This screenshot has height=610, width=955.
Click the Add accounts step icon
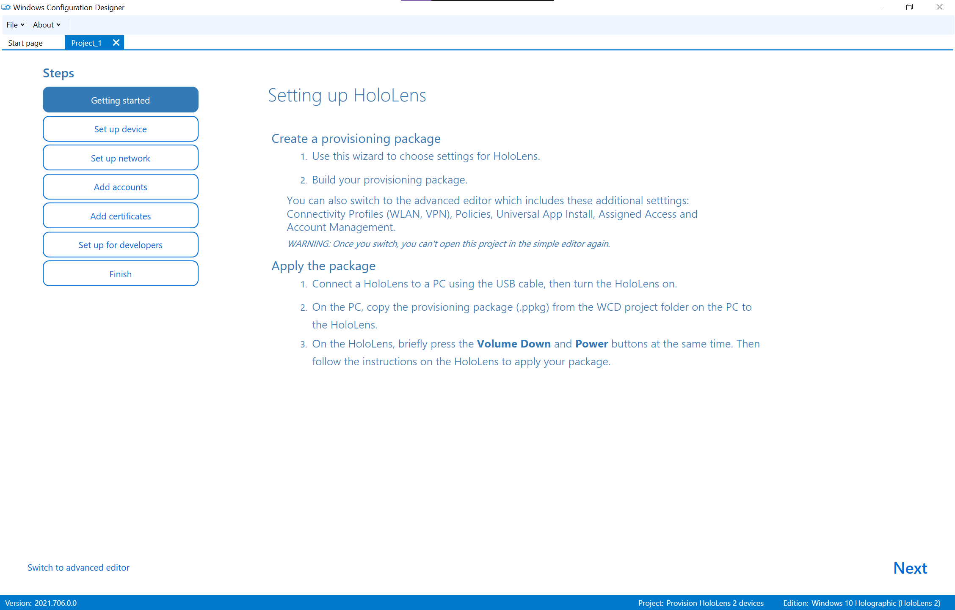click(120, 187)
